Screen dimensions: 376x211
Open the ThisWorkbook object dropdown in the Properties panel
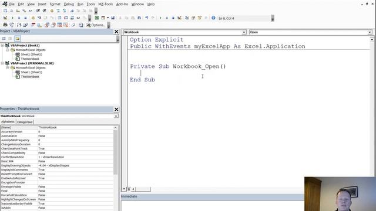pos(116,116)
